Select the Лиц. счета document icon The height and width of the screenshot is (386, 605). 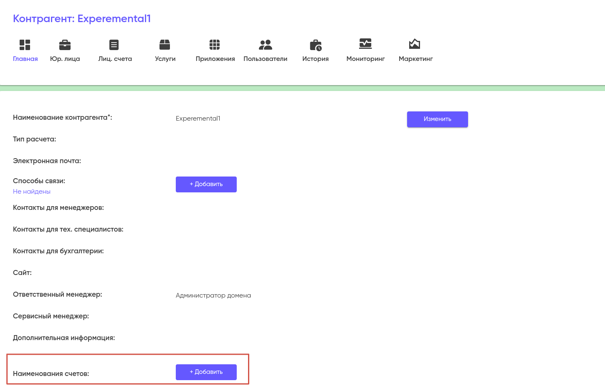coord(114,45)
